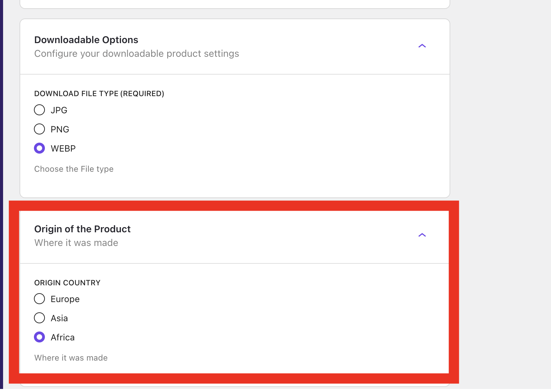551x390 pixels.
Task: Select Asia as the origin country
Action: tap(39, 318)
